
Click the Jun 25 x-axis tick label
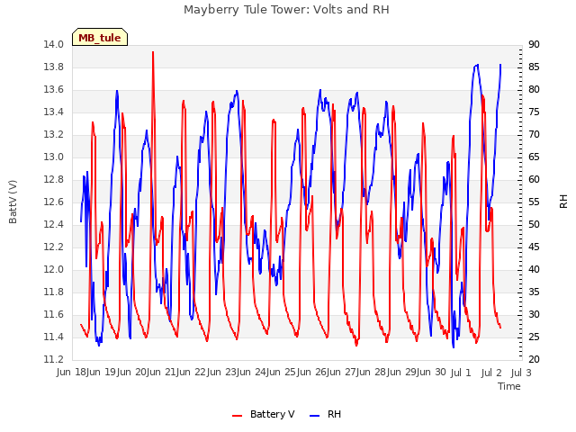click(283, 372)
